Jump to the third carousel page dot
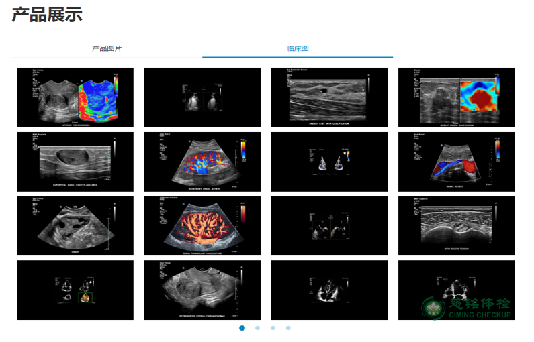The image size is (534, 342). pos(273,328)
